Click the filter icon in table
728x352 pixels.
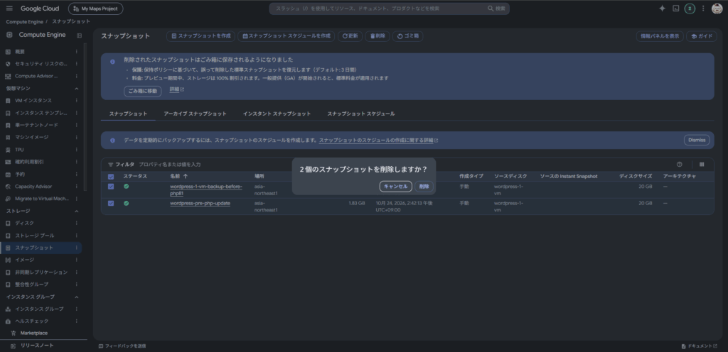(110, 165)
